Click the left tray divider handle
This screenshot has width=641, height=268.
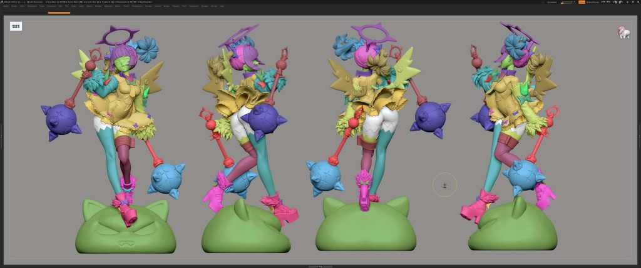(x=1, y=137)
